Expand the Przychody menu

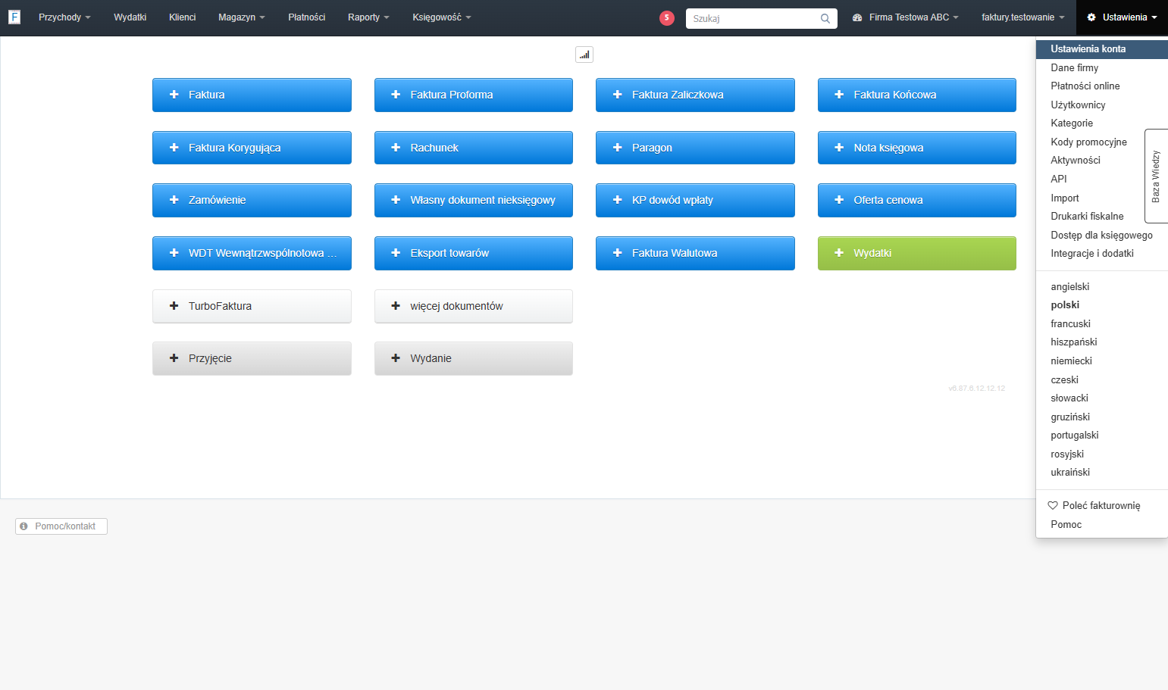point(64,17)
